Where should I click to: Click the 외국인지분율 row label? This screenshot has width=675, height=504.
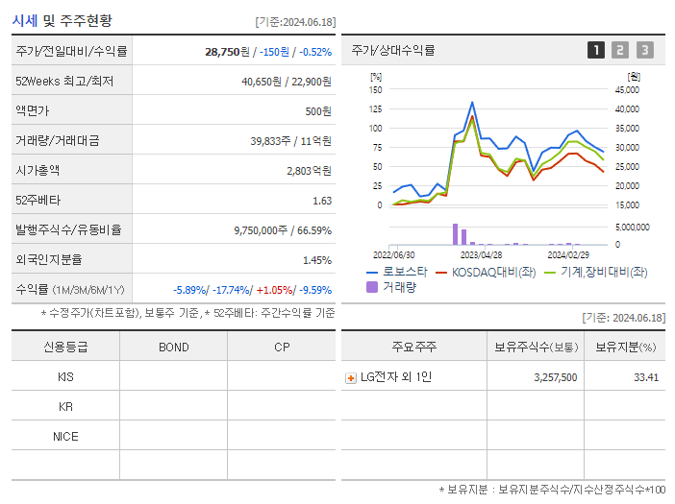coord(49,259)
